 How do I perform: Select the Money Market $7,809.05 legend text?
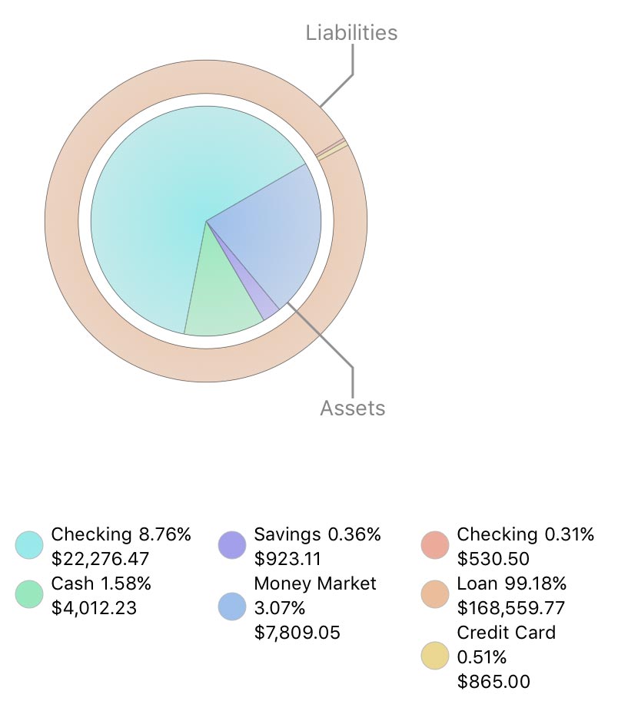coord(315,608)
